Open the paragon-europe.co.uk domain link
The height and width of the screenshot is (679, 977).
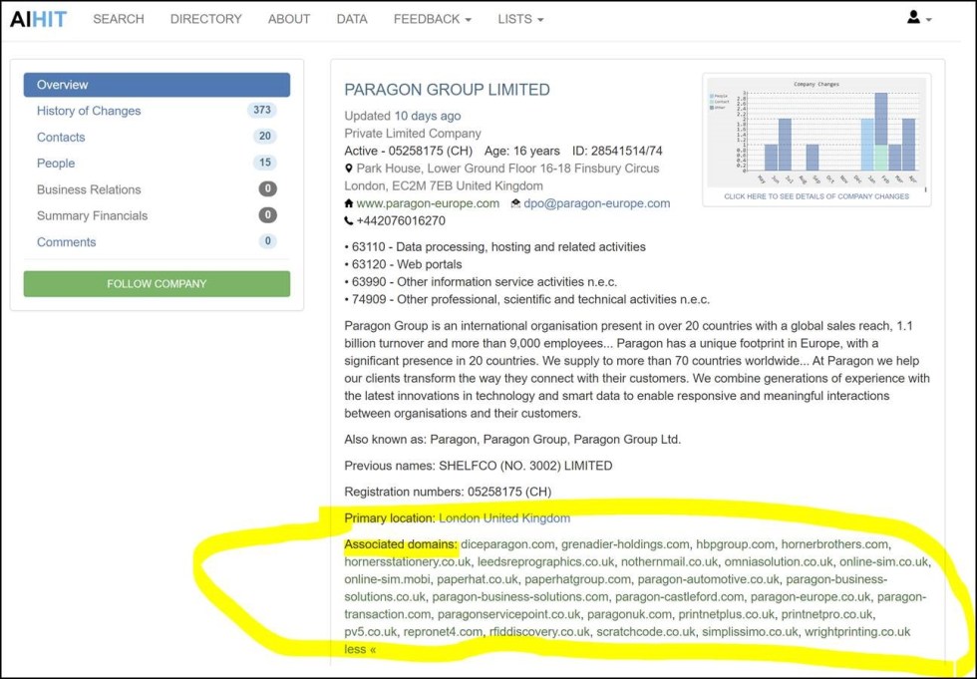click(810, 597)
